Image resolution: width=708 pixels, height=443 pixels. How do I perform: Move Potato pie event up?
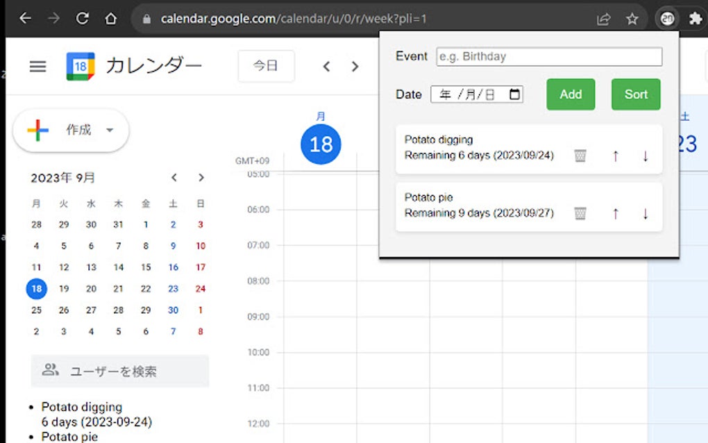point(615,213)
